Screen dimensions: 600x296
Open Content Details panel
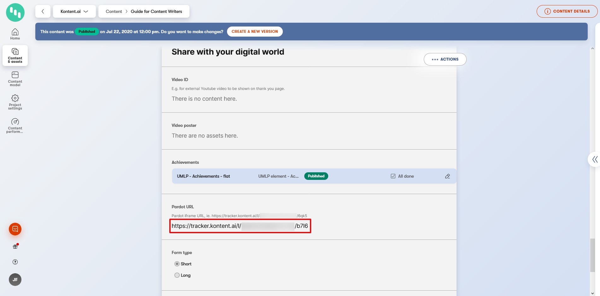point(567,11)
